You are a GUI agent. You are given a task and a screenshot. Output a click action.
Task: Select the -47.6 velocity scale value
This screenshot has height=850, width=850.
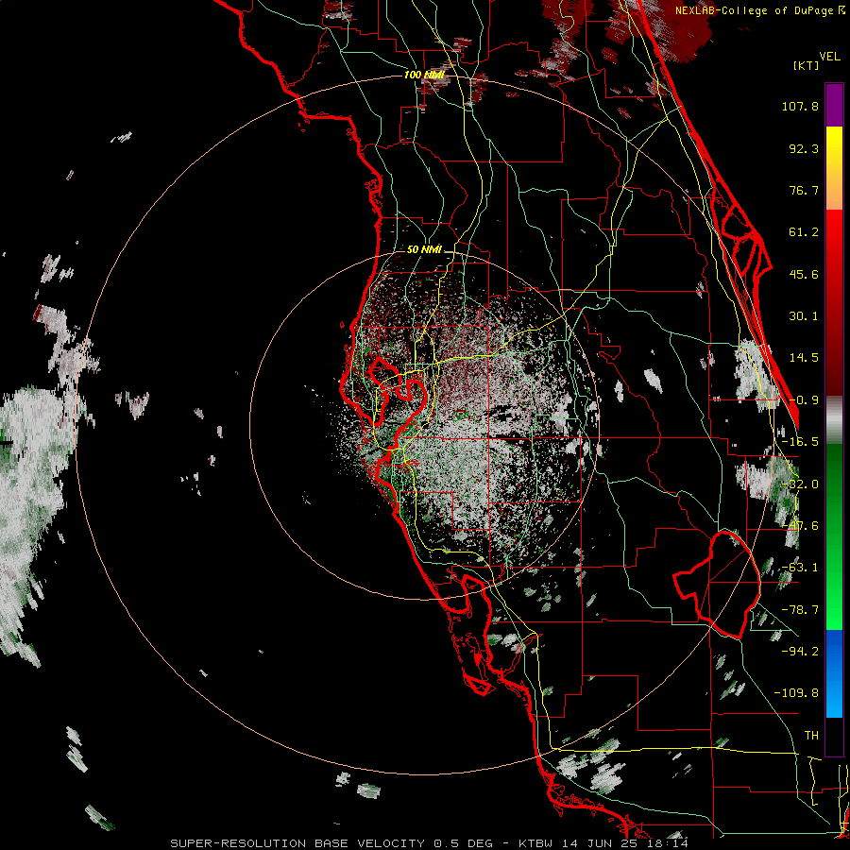[x=800, y=526]
